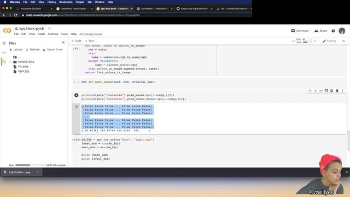Close the Spy Hack.ipynb browser tab
The width and height of the screenshot is (350, 197).
pos(132,9)
